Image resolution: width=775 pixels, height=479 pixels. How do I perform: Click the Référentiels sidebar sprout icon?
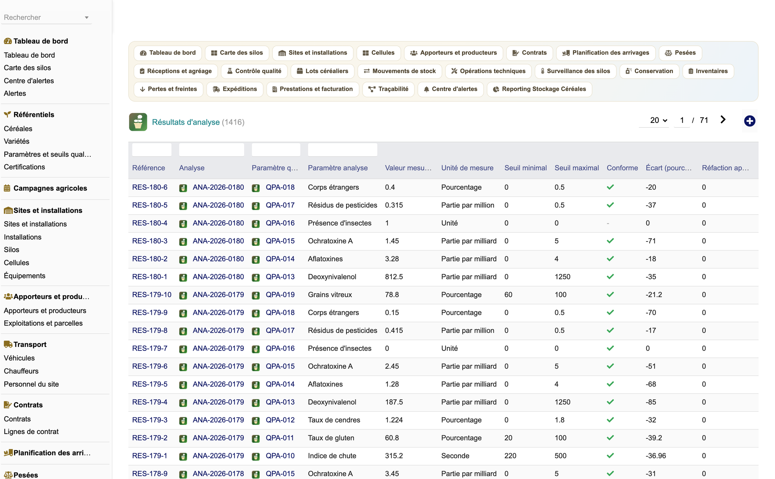(8, 115)
